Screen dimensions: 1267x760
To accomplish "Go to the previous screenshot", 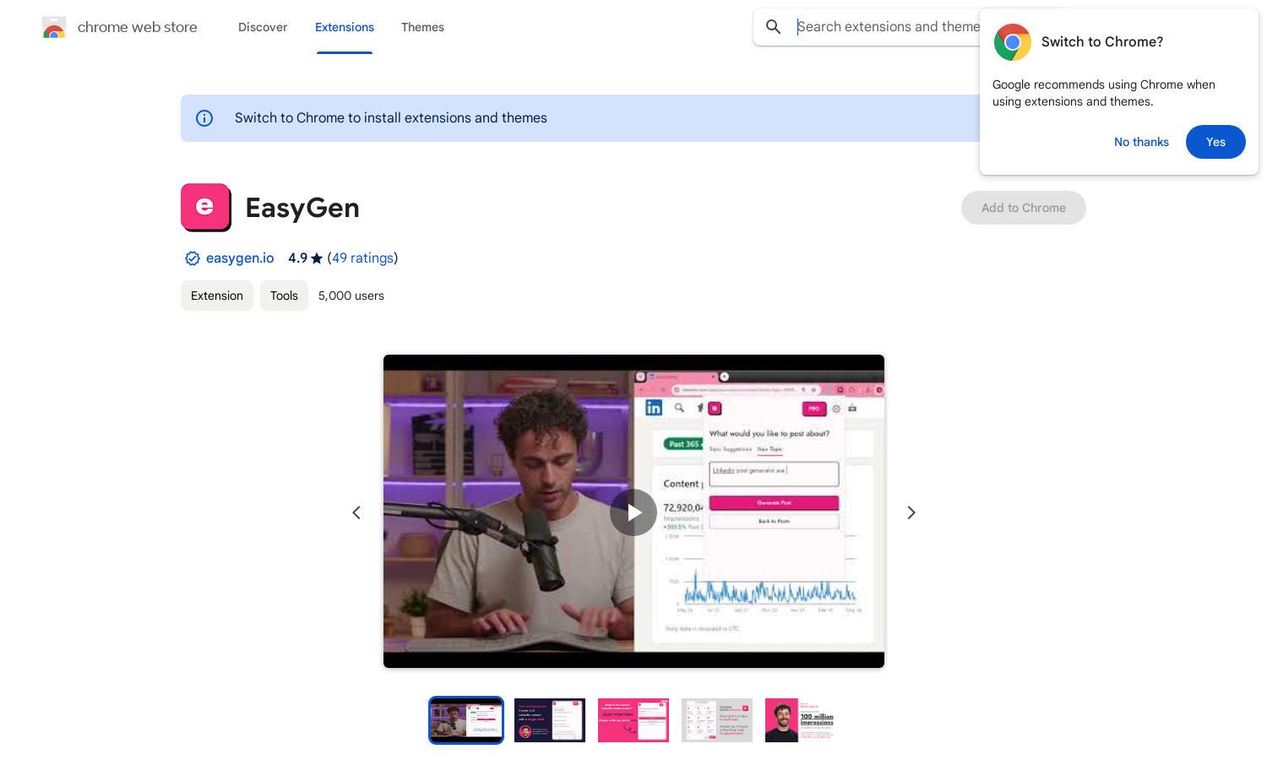I will click(x=356, y=513).
